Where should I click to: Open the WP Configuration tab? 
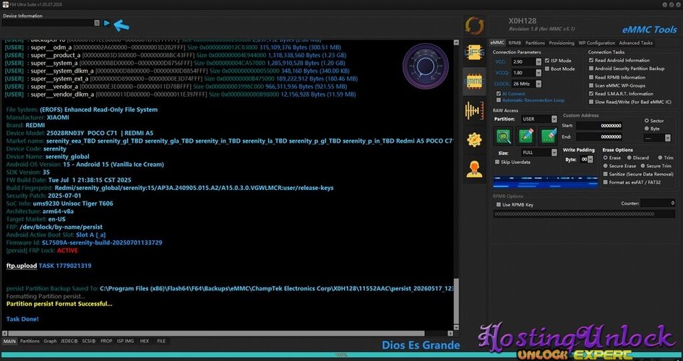pyautogui.click(x=597, y=43)
